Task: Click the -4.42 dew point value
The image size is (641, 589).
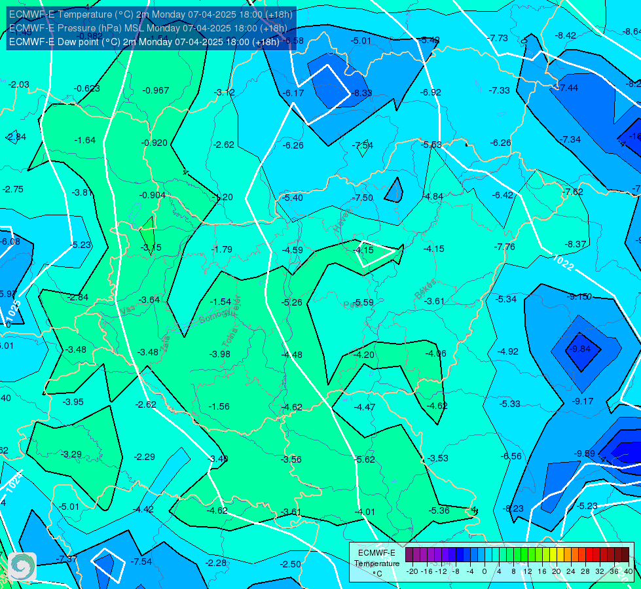Action: click(x=143, y=509)
